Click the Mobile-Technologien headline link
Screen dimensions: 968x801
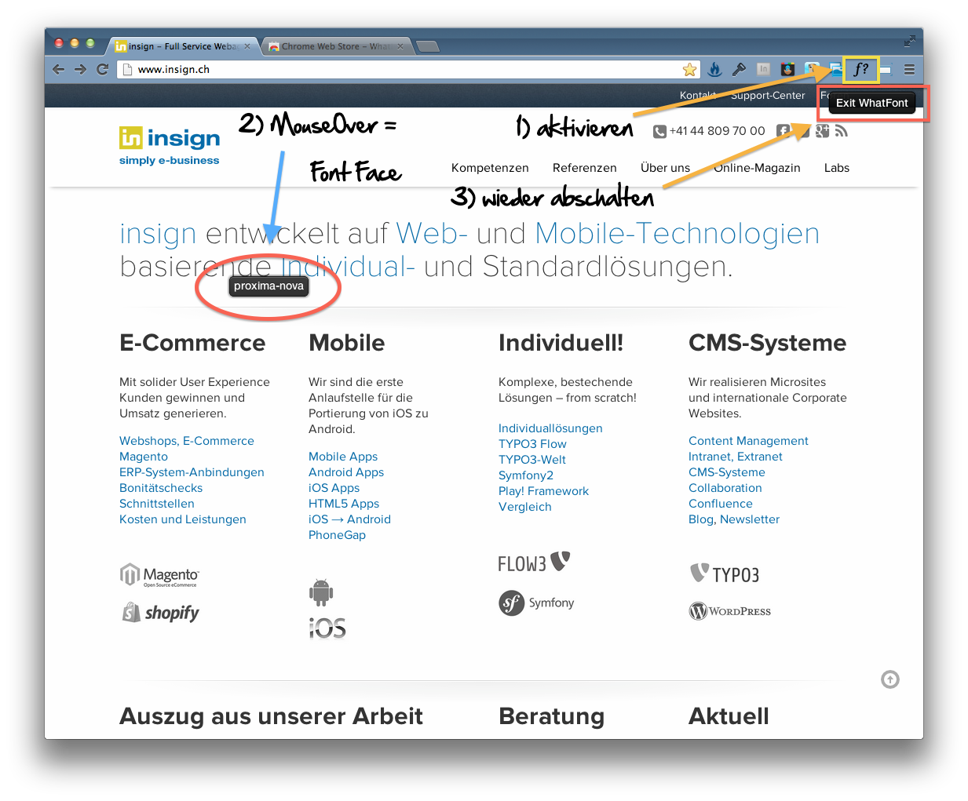678,234
